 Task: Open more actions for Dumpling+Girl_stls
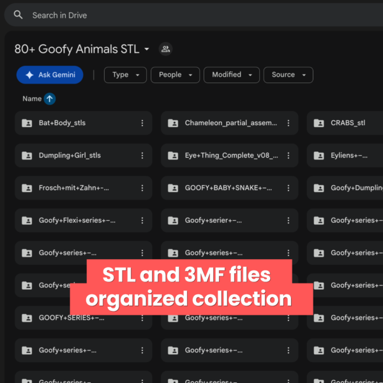tap(142, 155)
